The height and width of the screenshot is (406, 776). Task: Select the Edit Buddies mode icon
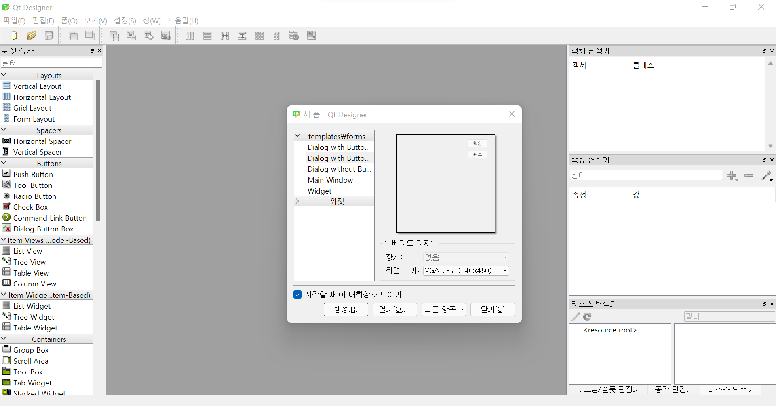(x=149, y=36)
